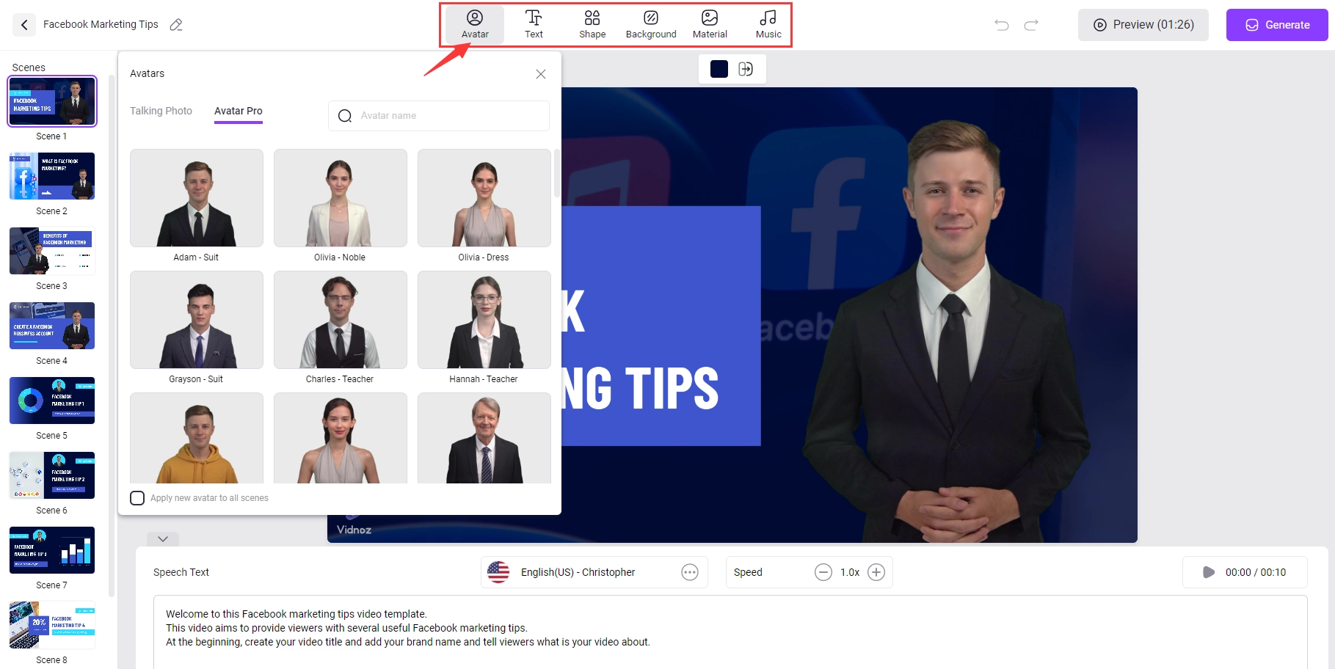
Task: Increase speech speed with plus button
Action: tap(876, 572)
